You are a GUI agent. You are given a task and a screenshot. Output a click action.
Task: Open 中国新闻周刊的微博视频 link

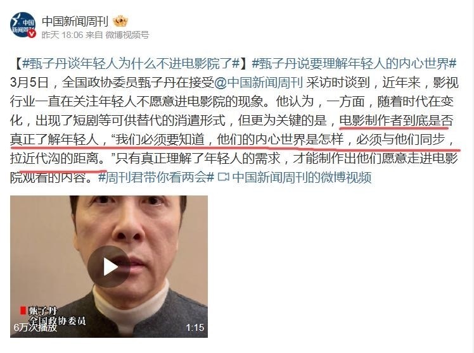coord(302,176)
